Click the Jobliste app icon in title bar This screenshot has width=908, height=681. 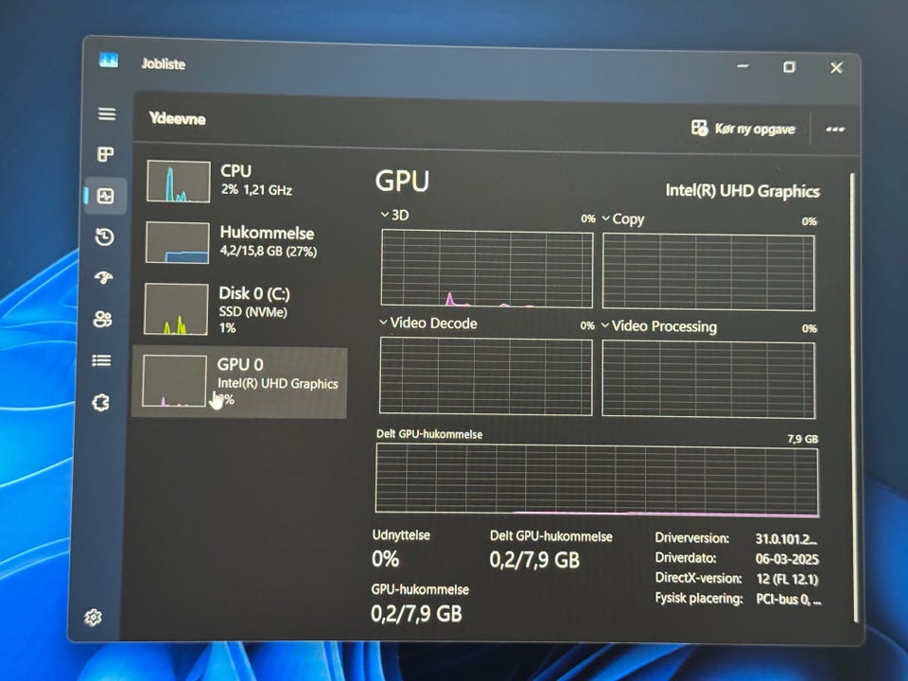(108, 60)
